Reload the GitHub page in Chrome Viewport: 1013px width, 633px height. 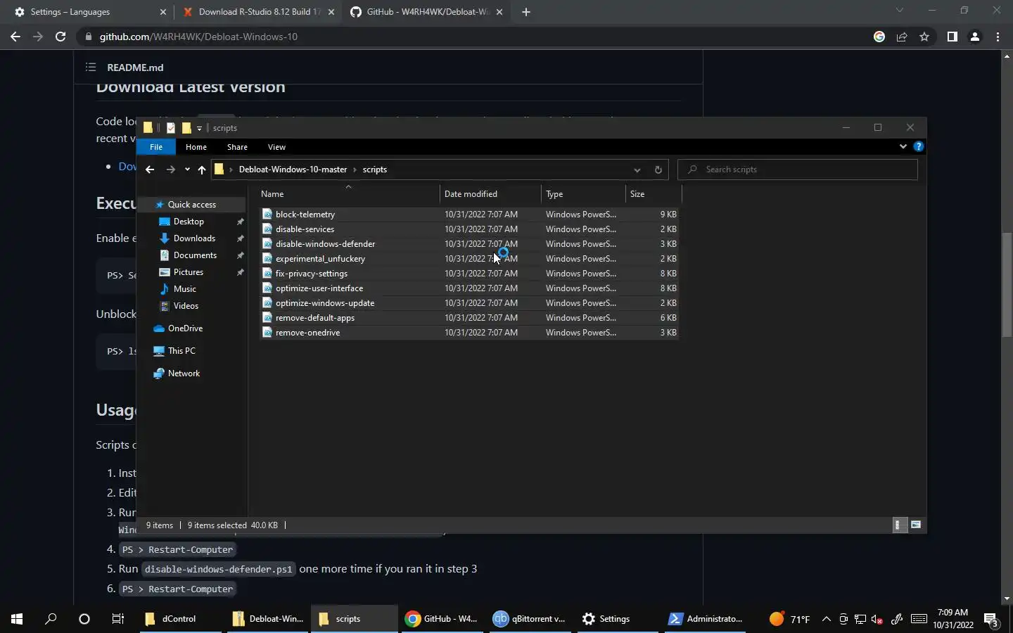click(60, 37)
